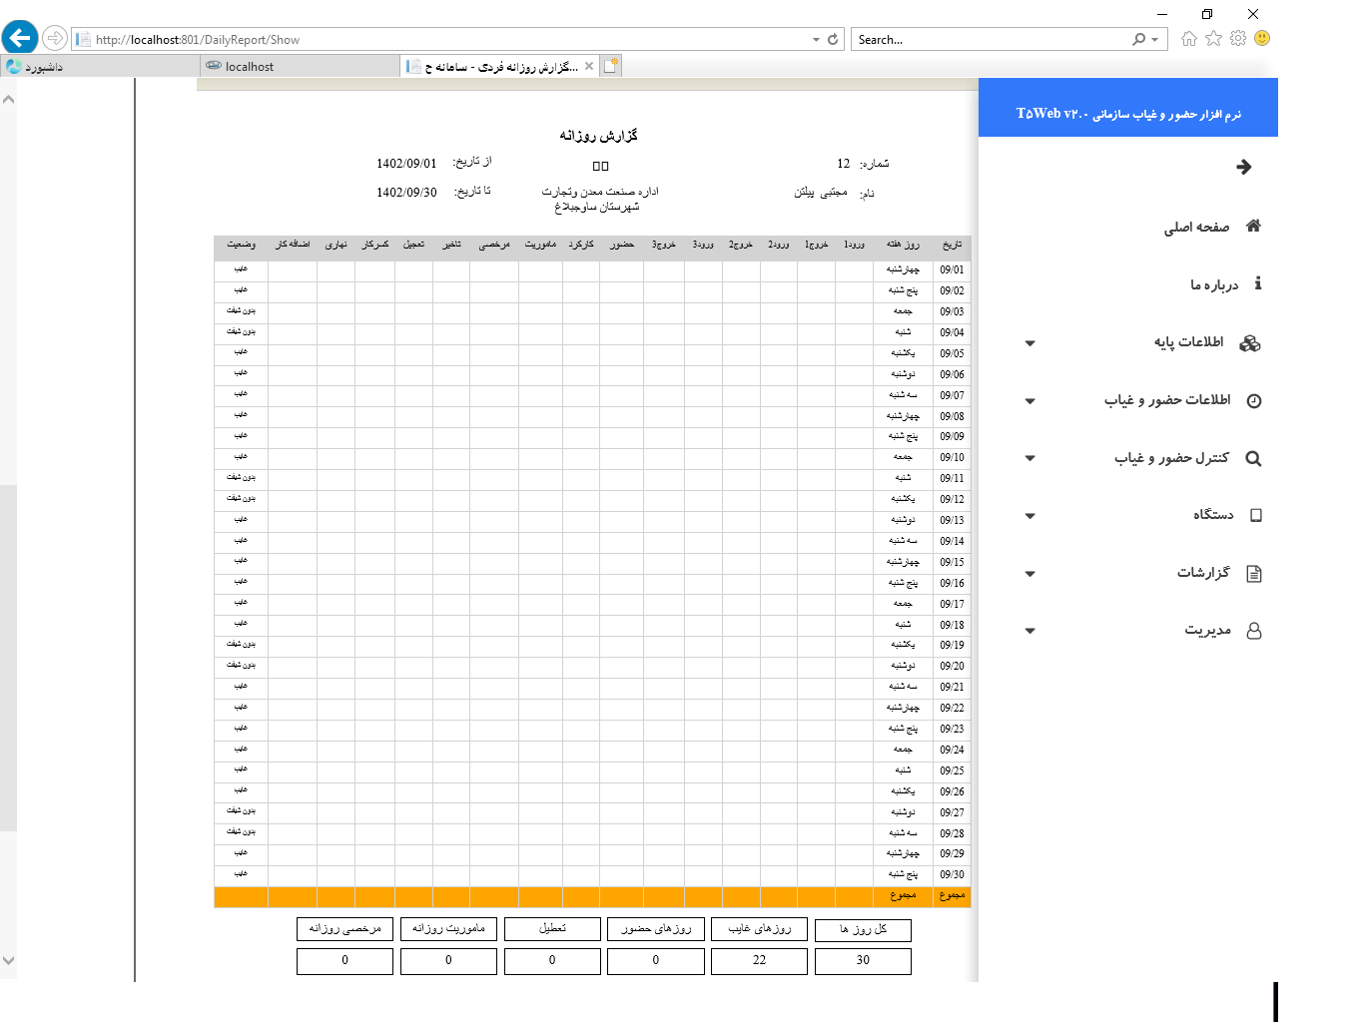1364x1022 pixels.
Task: Click the تاریخ column header
Action: (953, 246)
